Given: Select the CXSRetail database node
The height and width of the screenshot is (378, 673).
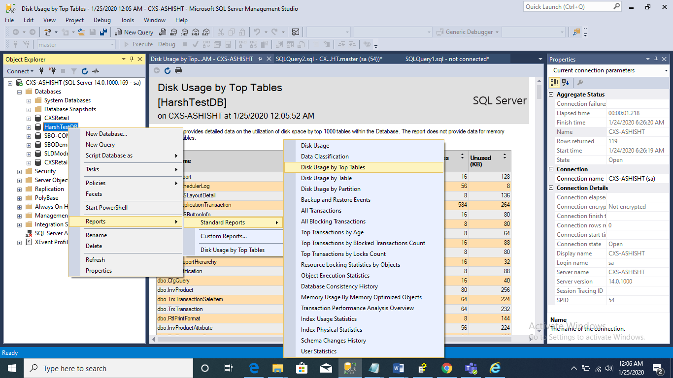Looking at the screenshot, I should pyautogui.click(x=57, y=118).
